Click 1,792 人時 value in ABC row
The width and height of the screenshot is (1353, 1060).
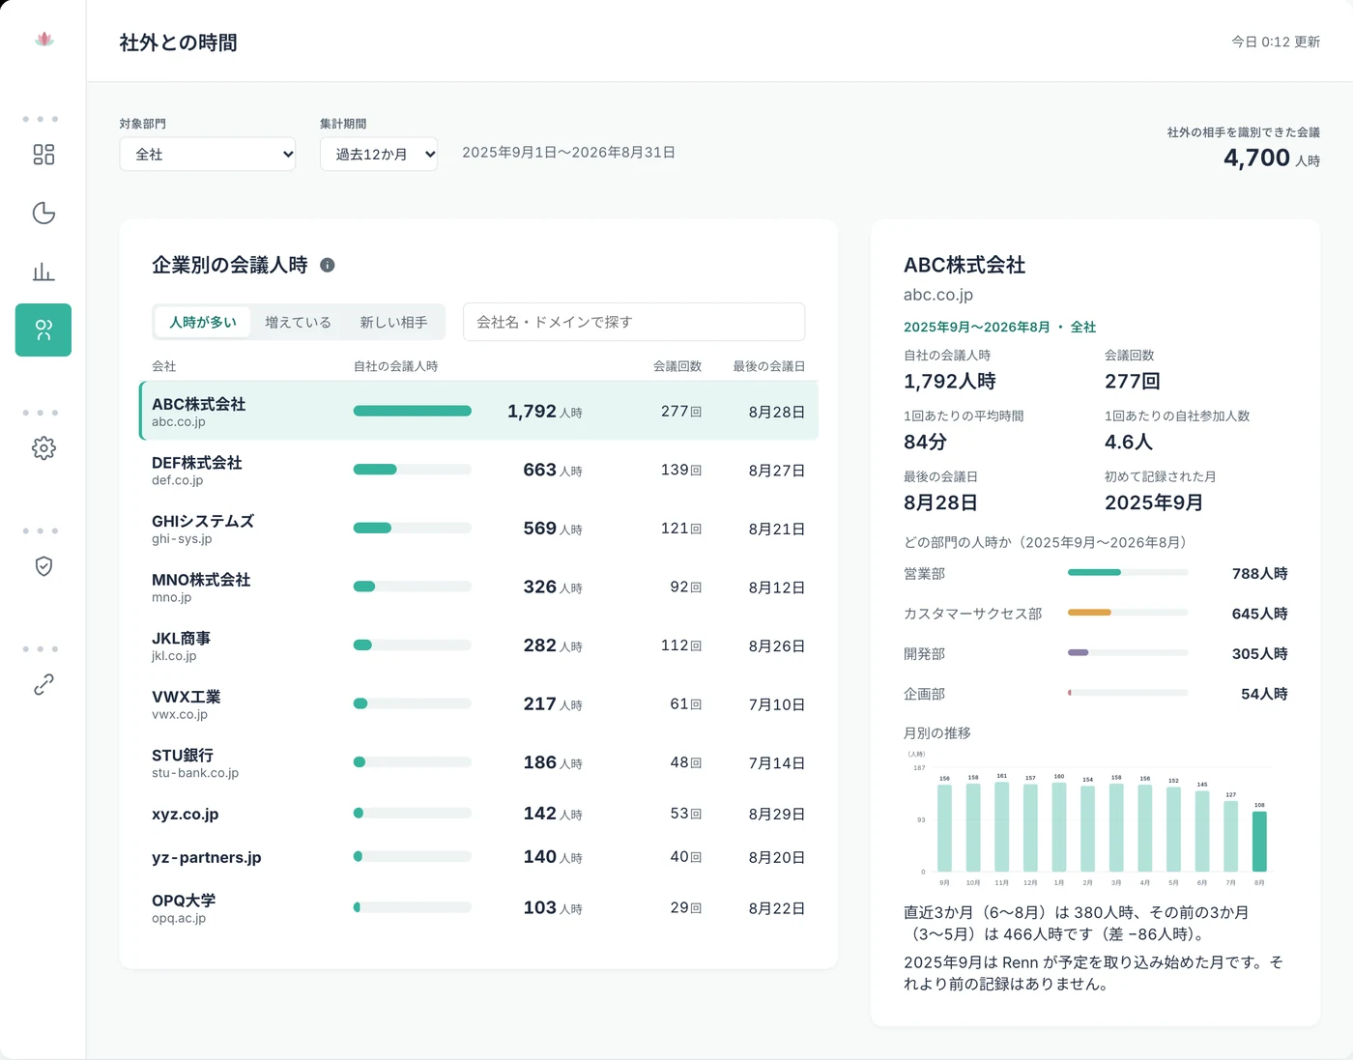[544, 412]
